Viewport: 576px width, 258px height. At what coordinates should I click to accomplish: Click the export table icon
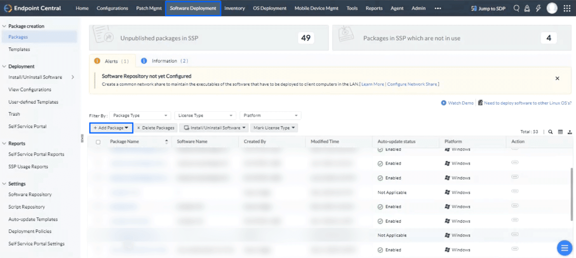coord(570,132)
